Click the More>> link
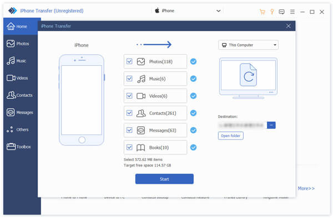 pyautogui.click(x=306, y=188)
